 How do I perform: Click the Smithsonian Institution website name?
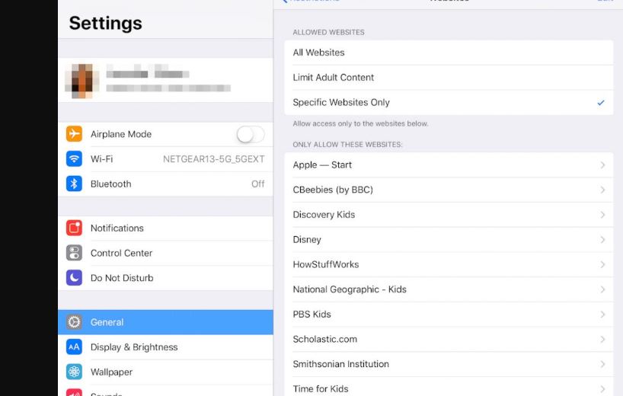click(341, 364)
